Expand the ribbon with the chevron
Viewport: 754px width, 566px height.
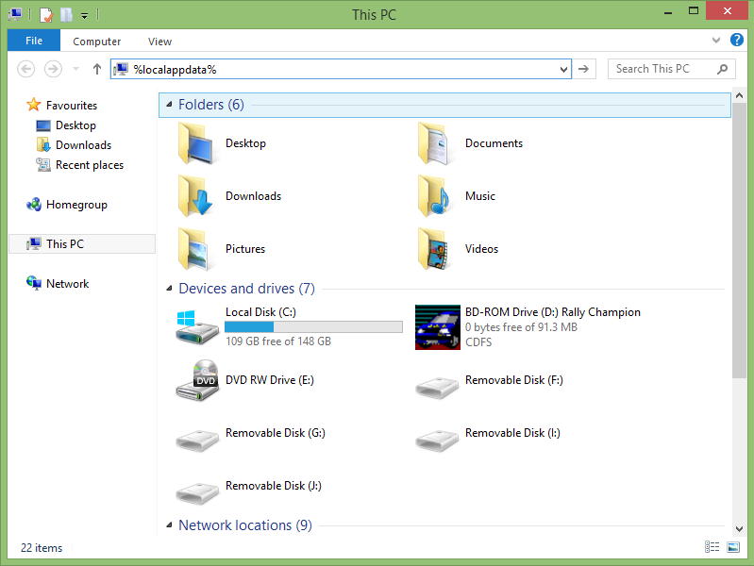pos(716,42)
